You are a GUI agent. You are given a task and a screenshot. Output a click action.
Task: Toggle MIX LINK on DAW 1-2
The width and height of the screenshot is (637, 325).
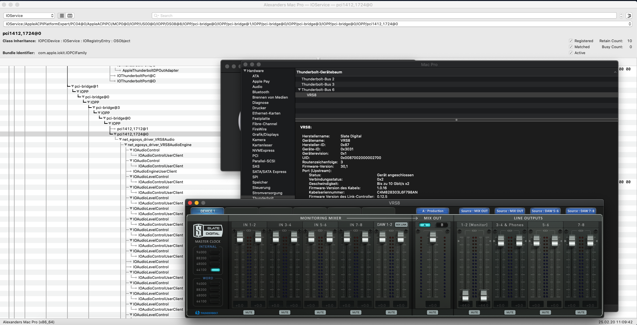coord(401,225)
